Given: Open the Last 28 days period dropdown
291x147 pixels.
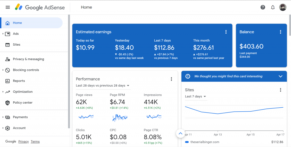Looking at the screenshot, I should tap(103, 86).
